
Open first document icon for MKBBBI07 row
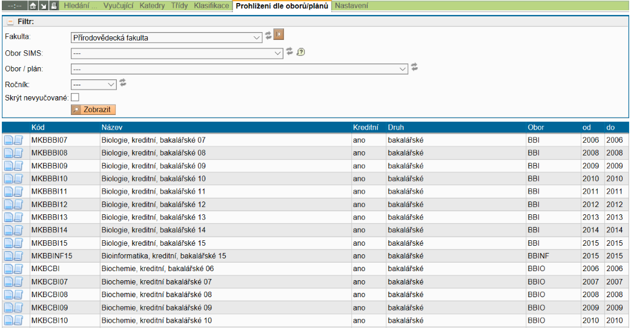coord(9,140)
